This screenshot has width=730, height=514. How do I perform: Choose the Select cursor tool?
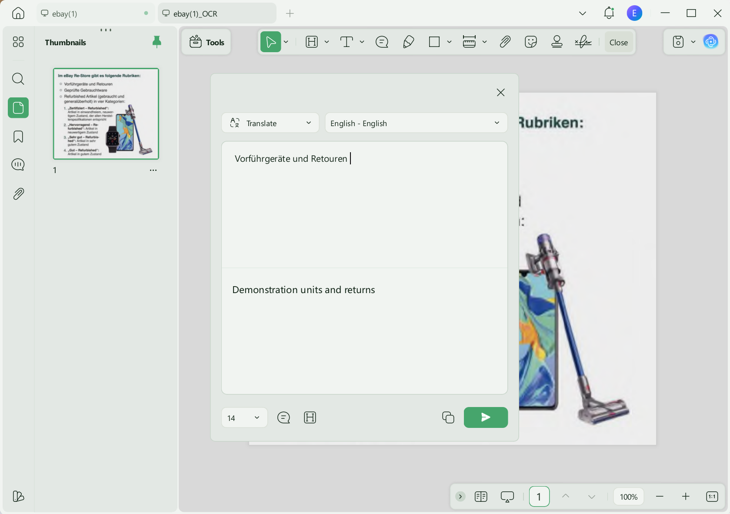270,42
